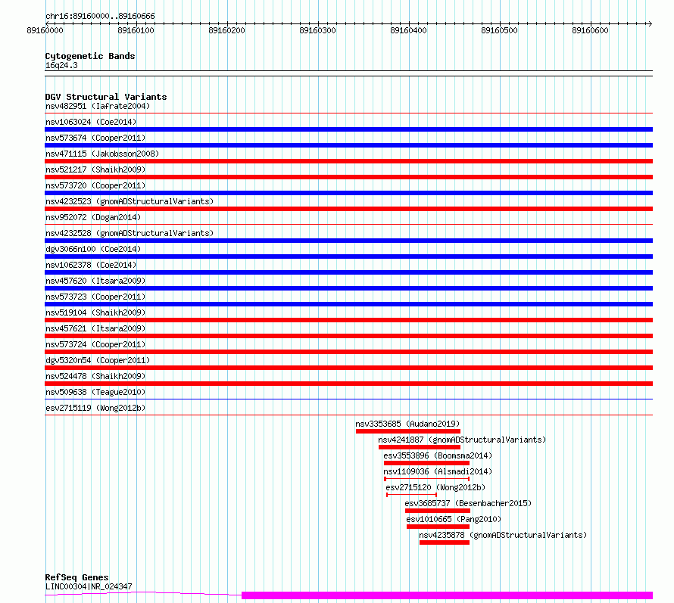The height and width of the screenshot is (603, 674).
Task: Click ruler position 89160200
Action: (226, 30)
